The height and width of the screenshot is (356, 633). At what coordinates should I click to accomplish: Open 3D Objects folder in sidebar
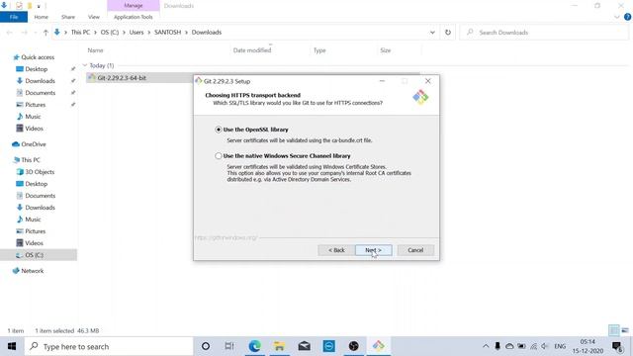coord(40,172)
